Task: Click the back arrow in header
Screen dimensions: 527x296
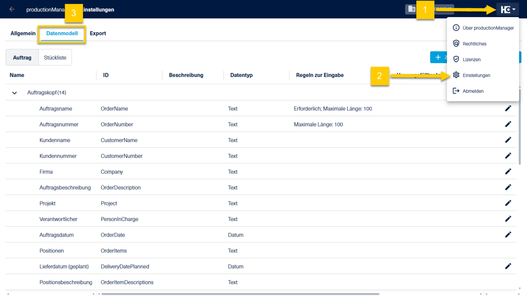Action: click(12, 9)
